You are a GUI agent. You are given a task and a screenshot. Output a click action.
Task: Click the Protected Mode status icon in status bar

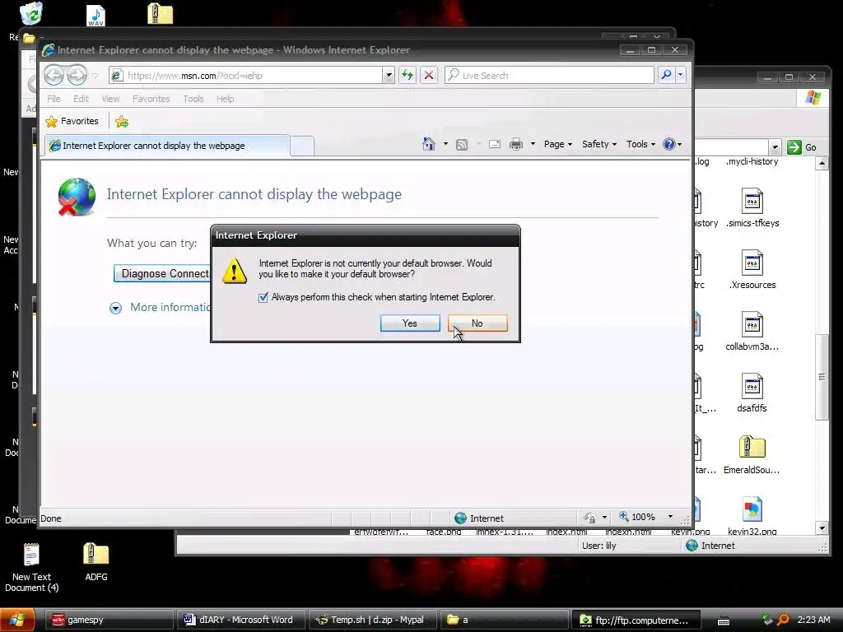[589, 518]
